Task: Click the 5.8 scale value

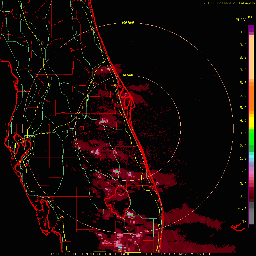Action: (x=243, y=95)
